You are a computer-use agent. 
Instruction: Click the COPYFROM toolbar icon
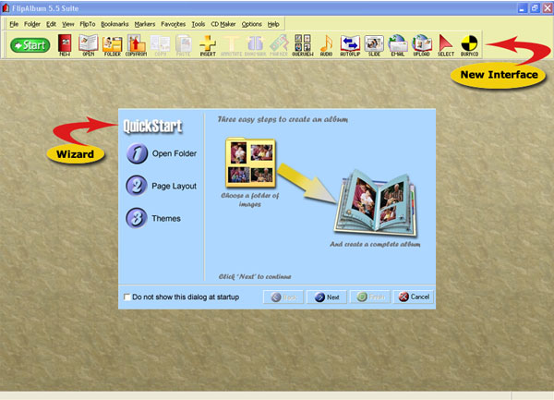[x=136, y=45]
